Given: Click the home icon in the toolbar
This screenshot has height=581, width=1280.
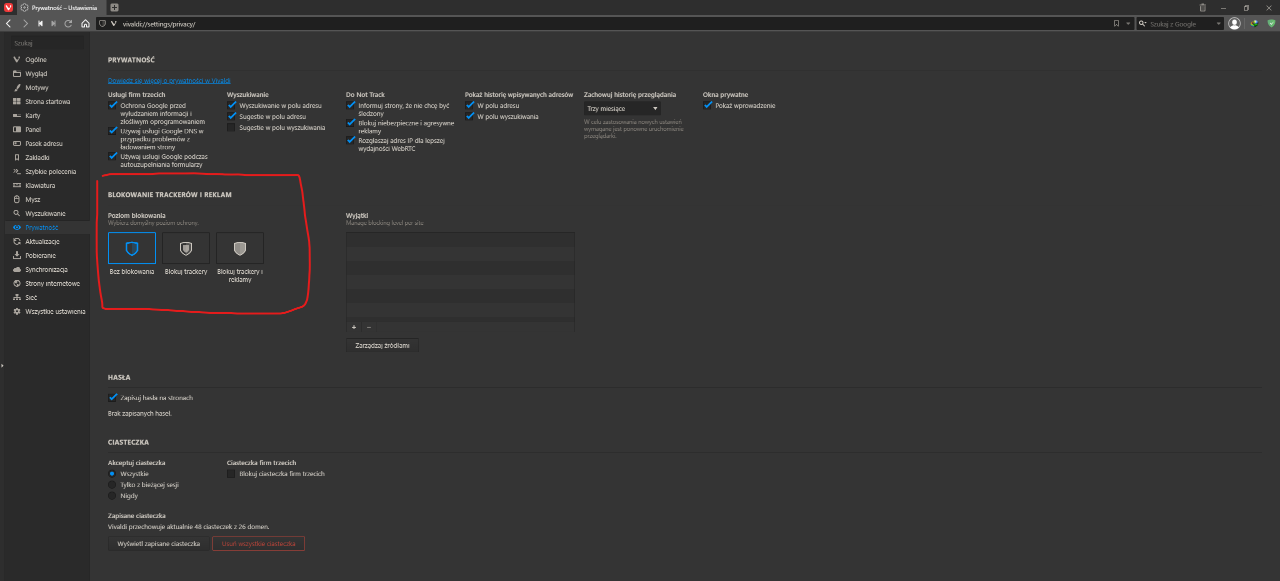Looking at the screenshot, I should coord(85,23).
